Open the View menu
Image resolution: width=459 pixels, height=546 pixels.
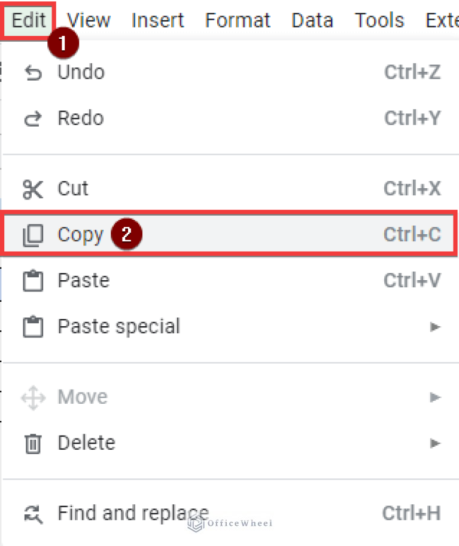pos(88,20)
